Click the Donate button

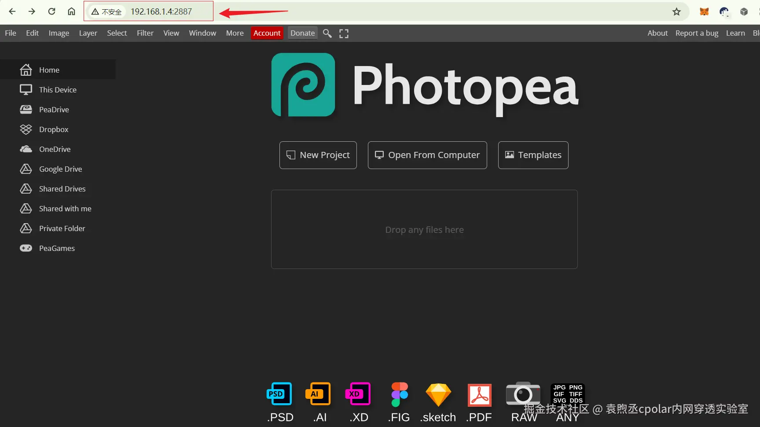303,33
